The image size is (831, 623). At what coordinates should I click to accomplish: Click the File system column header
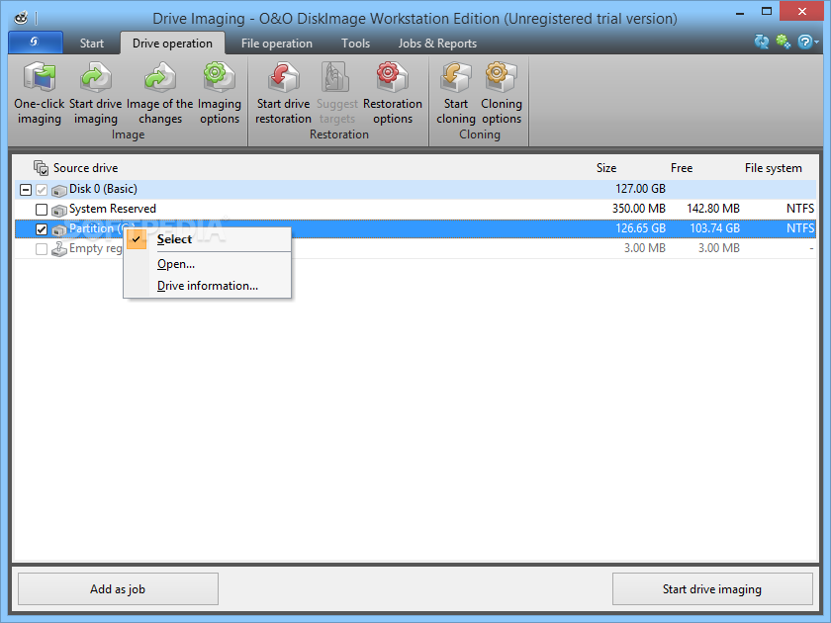coord(774,168)
